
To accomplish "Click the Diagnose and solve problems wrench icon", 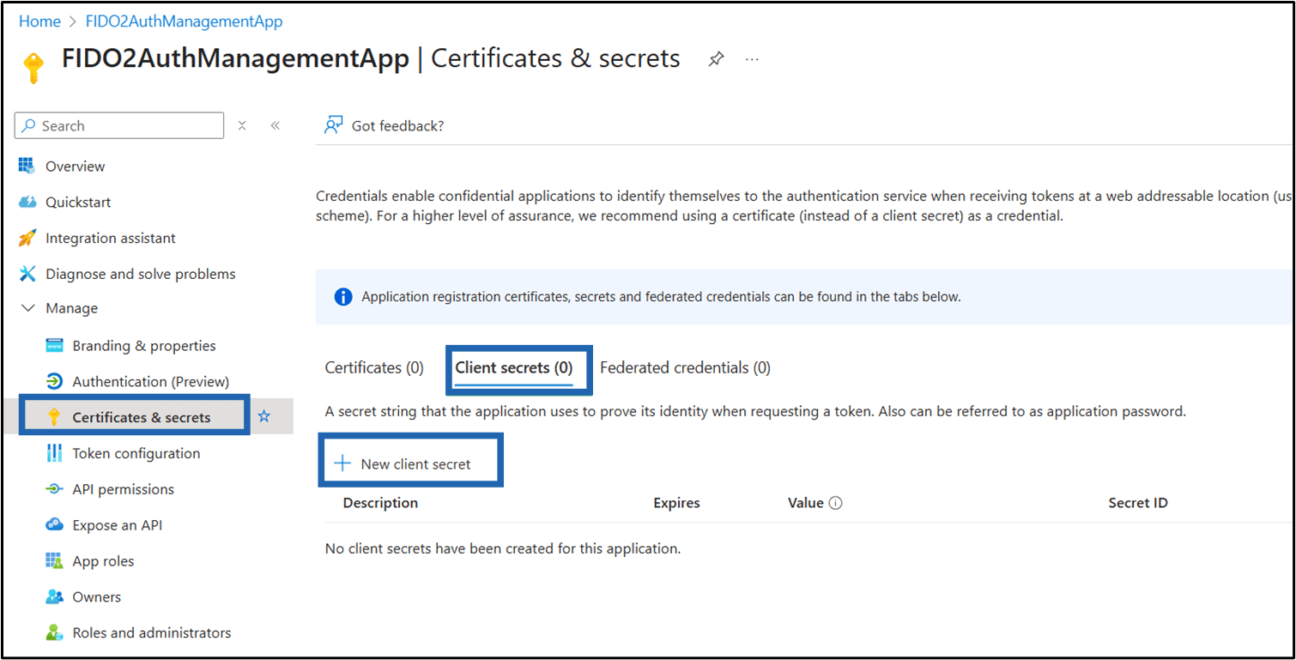I will 27,274.
